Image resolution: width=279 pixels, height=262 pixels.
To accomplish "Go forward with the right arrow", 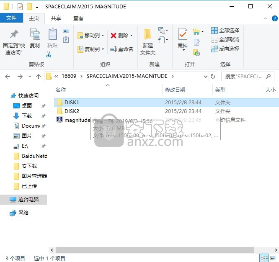I will point(20,77).
